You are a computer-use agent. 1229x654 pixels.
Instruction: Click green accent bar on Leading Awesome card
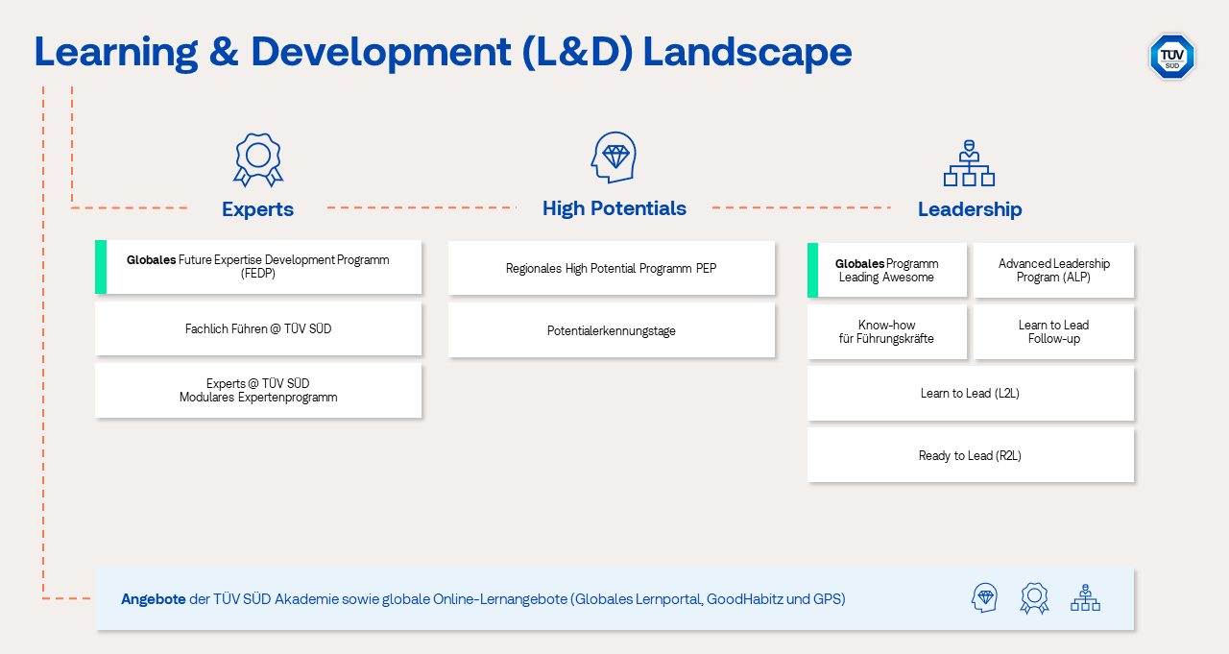tap(812, 270)
